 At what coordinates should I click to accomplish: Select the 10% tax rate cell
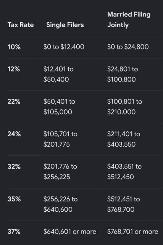point(14,47)
